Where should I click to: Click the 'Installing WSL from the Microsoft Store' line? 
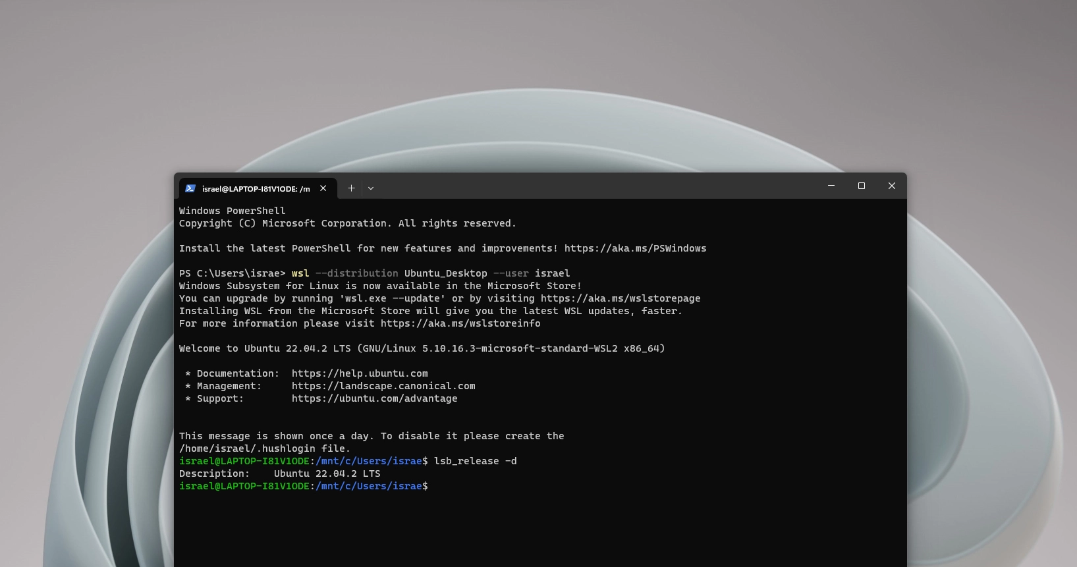coord(431,311)
